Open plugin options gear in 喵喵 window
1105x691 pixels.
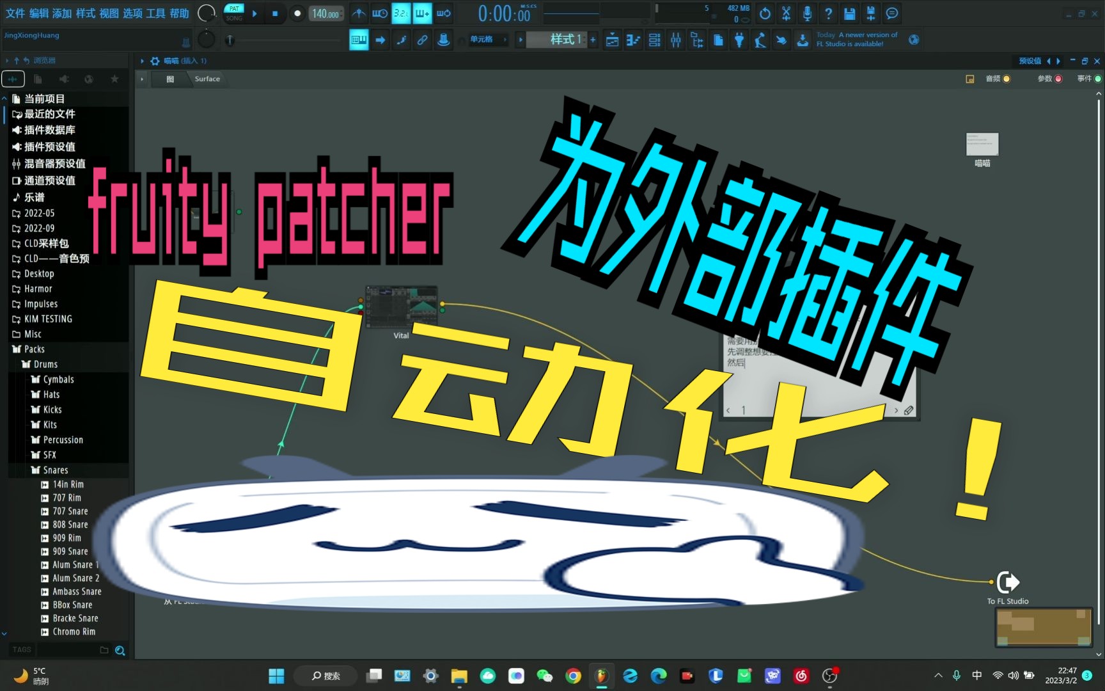tap(155, 61)
